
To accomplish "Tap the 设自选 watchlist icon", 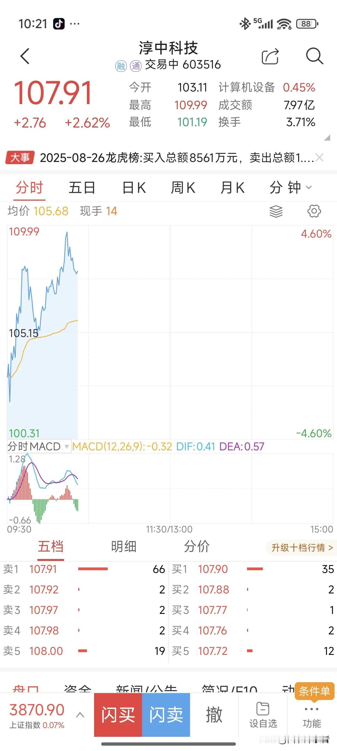I will (x=263, y=714).
